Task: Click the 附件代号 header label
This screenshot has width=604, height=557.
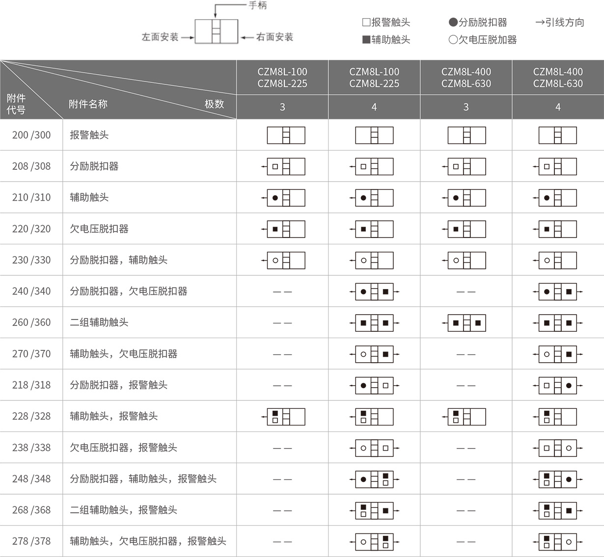Action: tap(16, 104)
